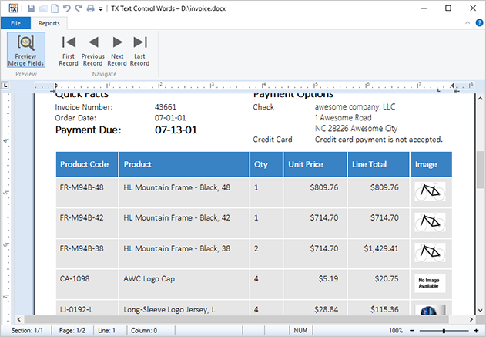Click the Section: 1/1 status entry
This screenshot has height=337, width=486.
pyautogui.click(x=27, y=331)
